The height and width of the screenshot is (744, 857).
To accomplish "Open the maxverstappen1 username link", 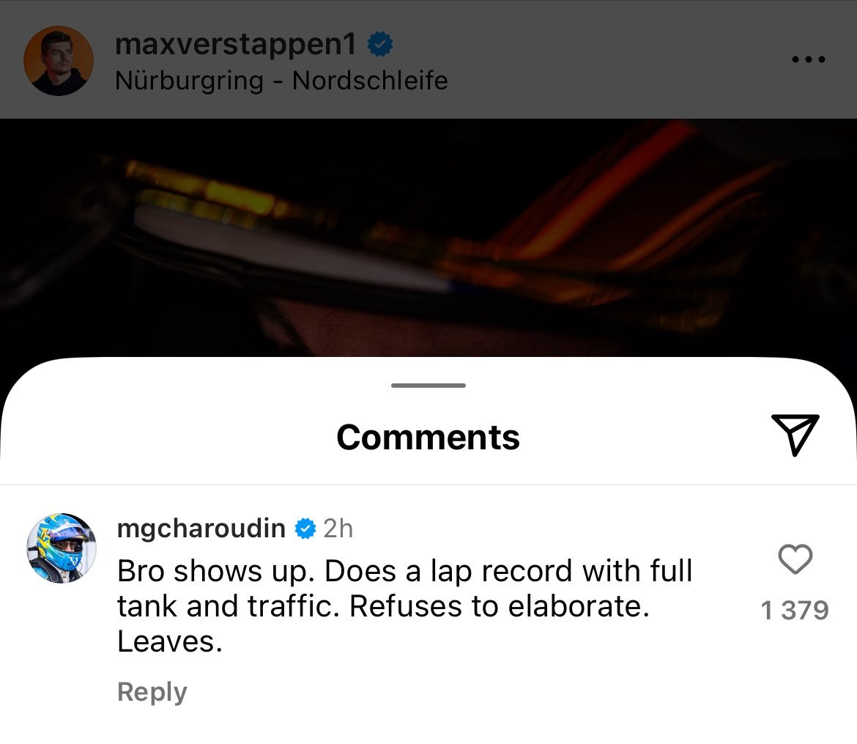I will pyautogui.click(x=236, y=44).
